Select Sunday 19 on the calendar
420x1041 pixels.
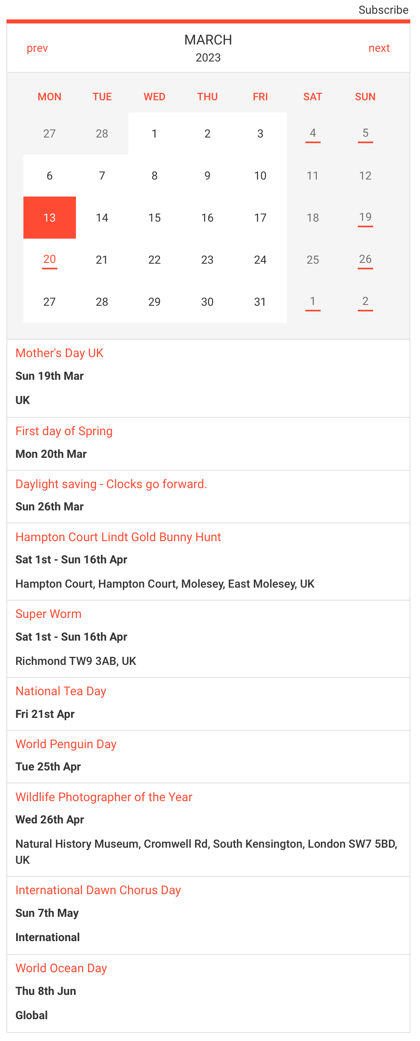point(365,218)
